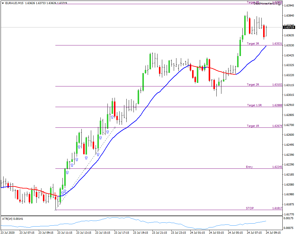Click the 1.63220 price scale value
The height and width of the screenshot is (236, 296).
coord(289,75)
